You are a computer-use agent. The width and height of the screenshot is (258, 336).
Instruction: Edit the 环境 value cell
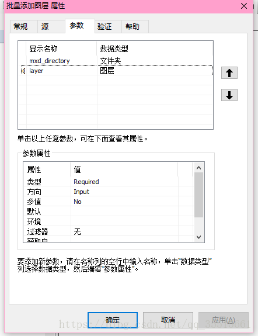click(x=124, y=221)
